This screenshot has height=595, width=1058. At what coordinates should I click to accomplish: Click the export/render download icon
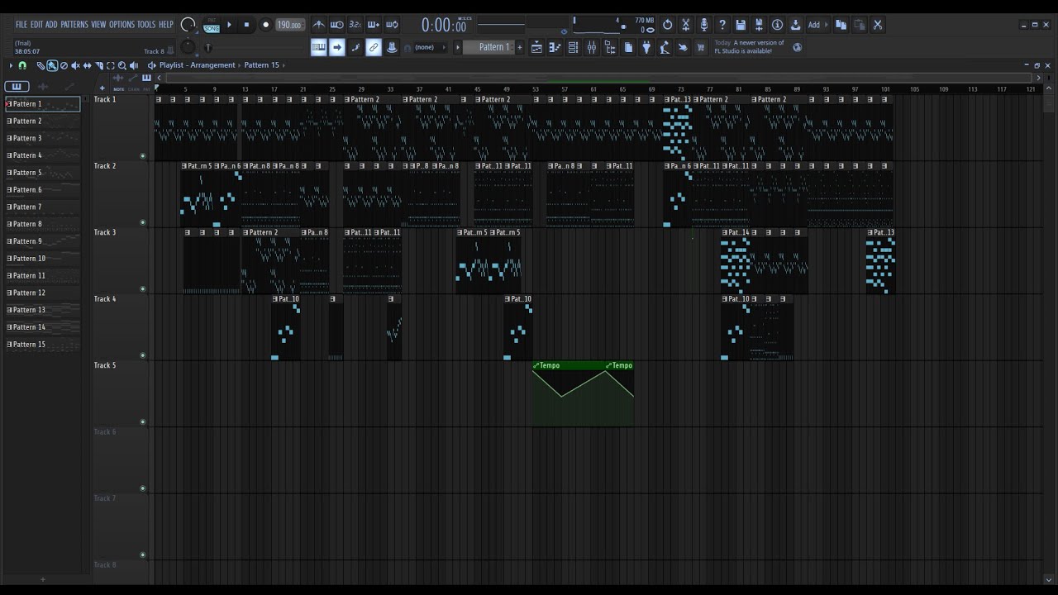(x=795, y=25)
